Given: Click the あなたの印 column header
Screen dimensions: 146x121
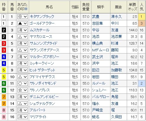Looking at the screenshot, I should pos(23,7).
